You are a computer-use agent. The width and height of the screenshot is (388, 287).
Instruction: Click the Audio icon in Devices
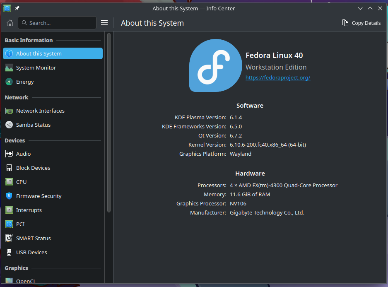pyautogui.click(x=9, y=154)
